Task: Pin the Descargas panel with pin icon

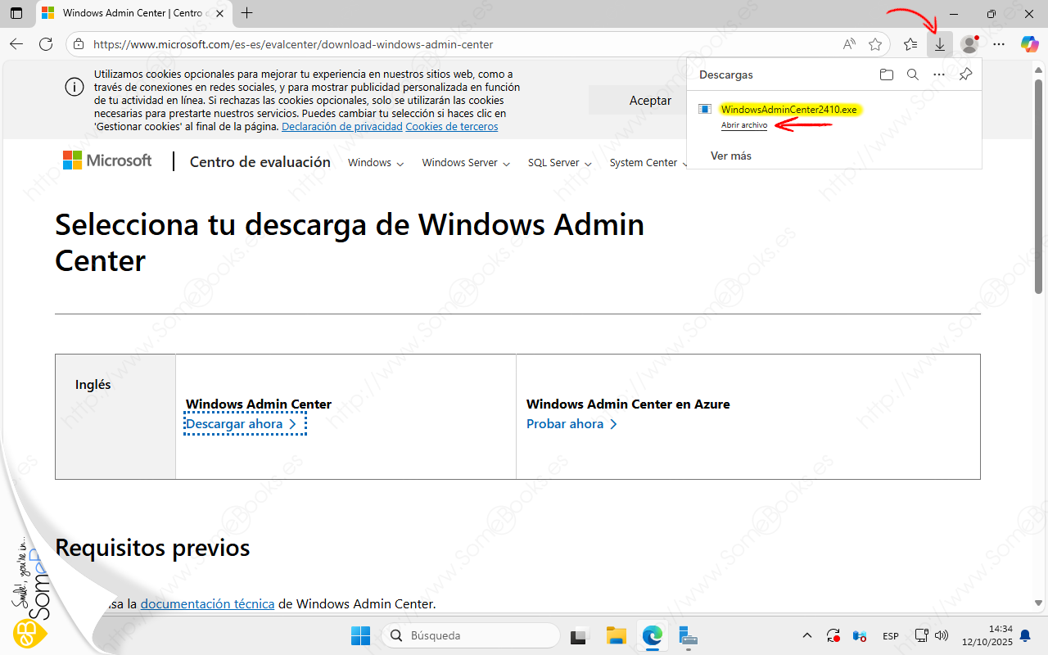Action: pos(965,75)
